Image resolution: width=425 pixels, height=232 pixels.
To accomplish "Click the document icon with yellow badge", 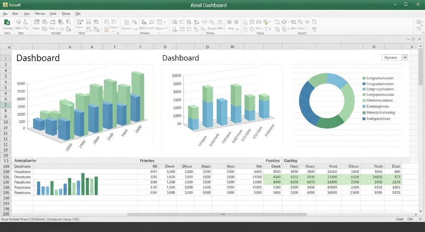I will (x=266, y=22).
